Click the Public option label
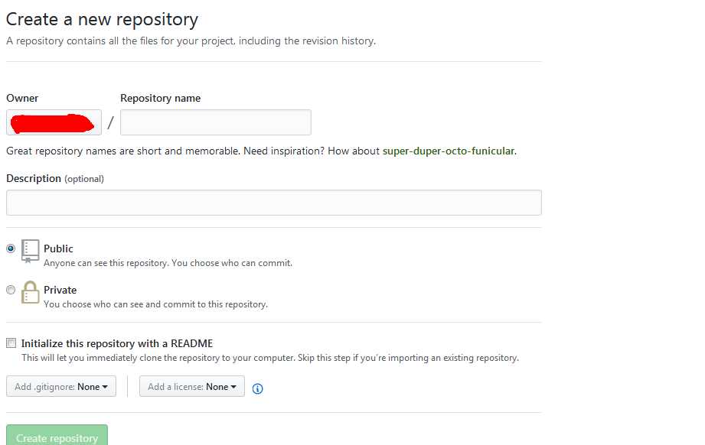Screen dimensions: 705x445 [58, 248]
